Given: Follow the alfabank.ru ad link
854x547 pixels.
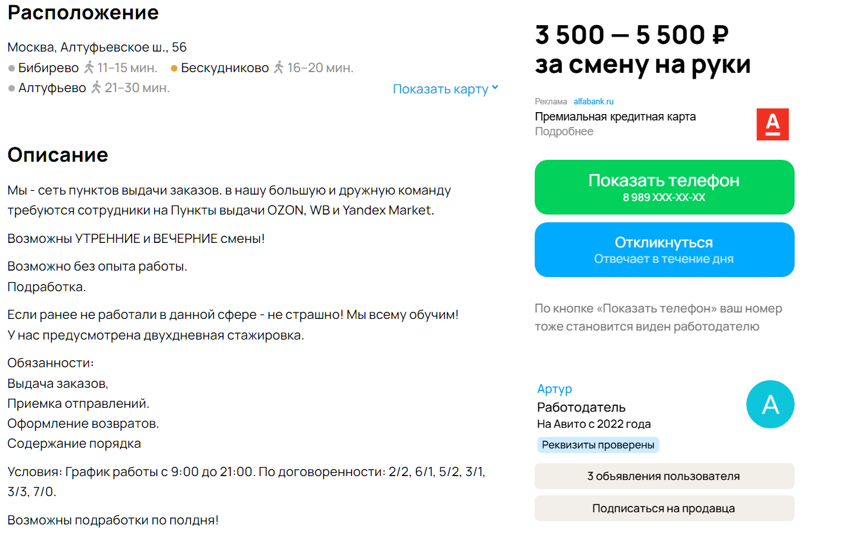Looking at the screenshot, I should pyautogui.click(x=593, y=102).
